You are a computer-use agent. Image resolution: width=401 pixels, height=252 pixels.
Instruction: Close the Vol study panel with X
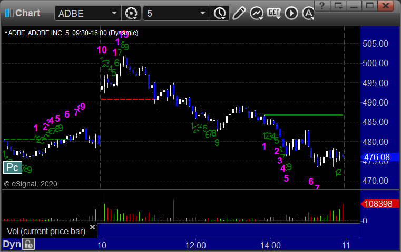tap(92, 227)
